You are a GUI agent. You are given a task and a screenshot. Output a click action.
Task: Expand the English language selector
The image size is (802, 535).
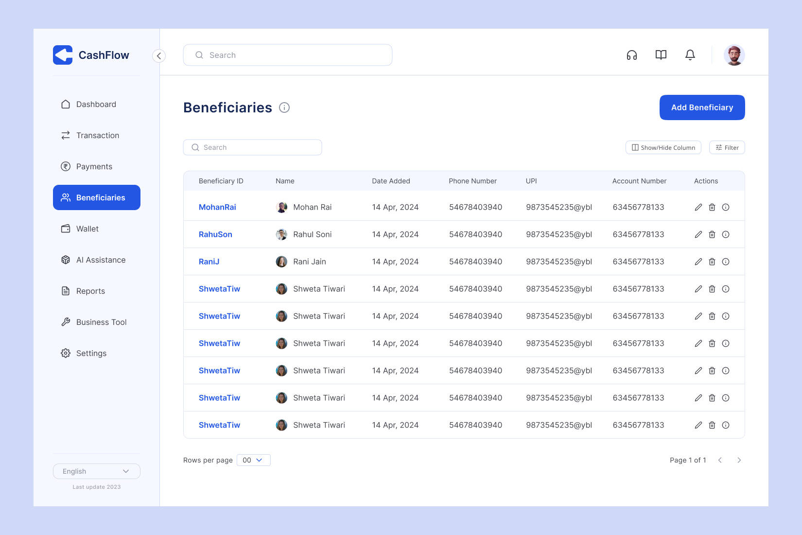coord(96,471)
